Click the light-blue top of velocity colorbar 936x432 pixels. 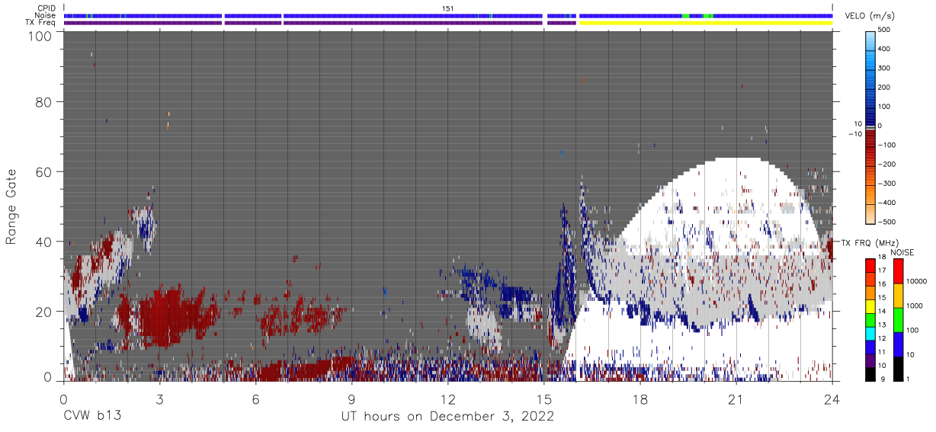(871, 40)
